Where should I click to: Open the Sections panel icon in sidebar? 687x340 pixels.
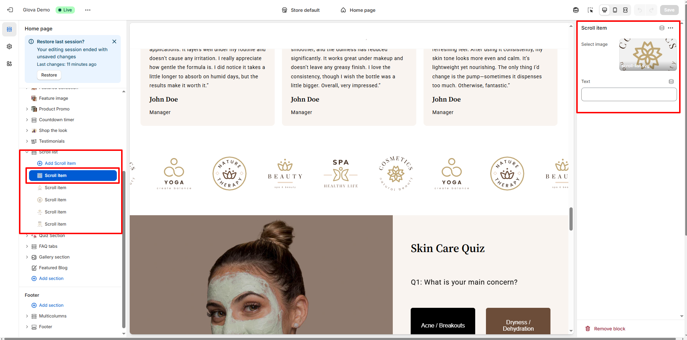coord(9,29)
